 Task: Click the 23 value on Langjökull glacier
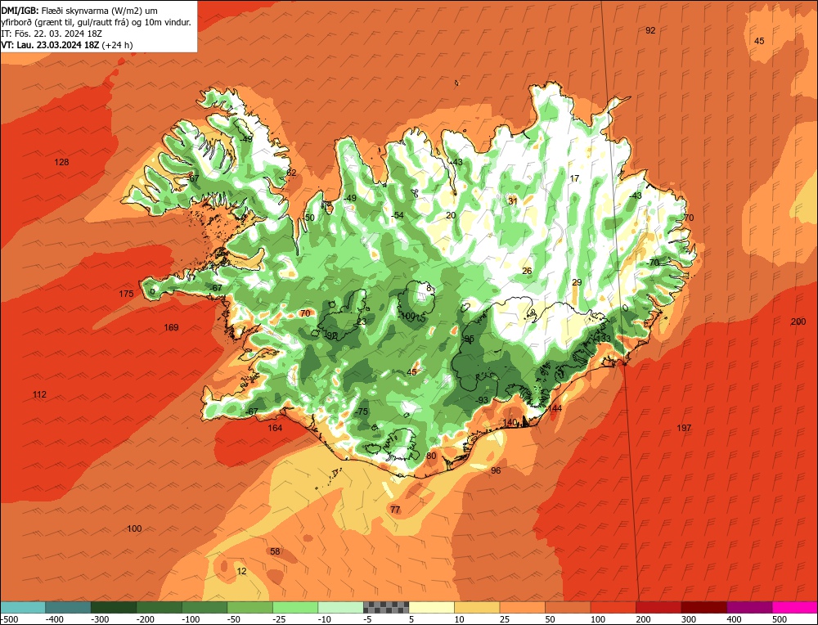[x=362, y=321]
